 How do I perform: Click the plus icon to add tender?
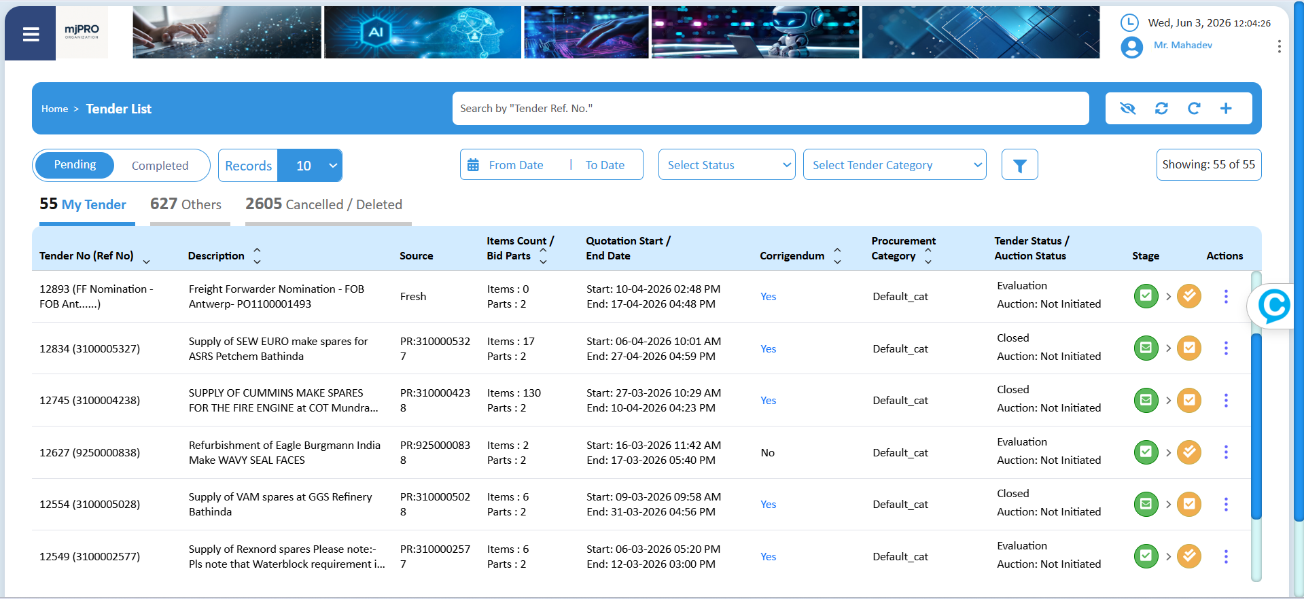pyautogui.click(x=1226, y=109)
